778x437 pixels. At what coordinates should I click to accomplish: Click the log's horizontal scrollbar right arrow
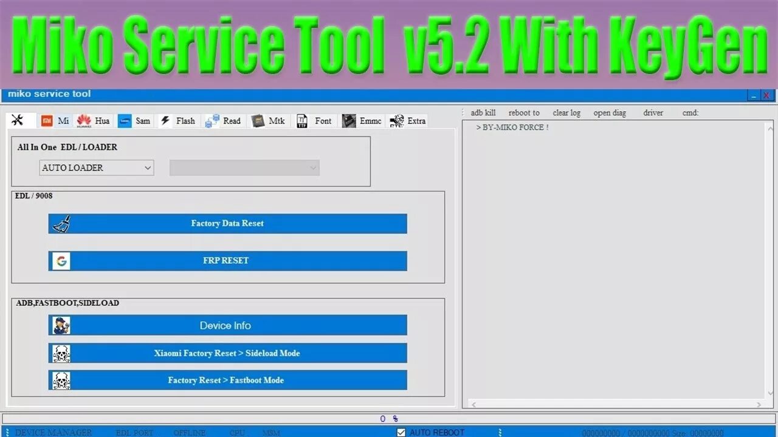pyautogui.click(x=759, y=404)
